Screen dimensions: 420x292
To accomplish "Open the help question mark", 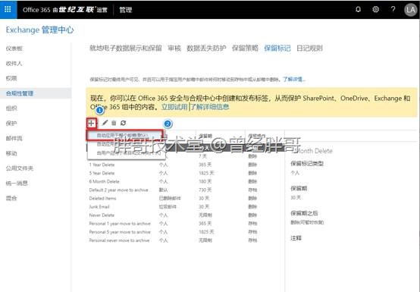I will click(393, 9).
